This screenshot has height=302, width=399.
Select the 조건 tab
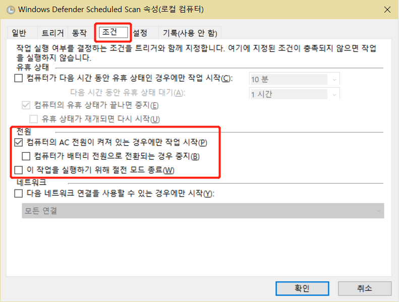113,32
